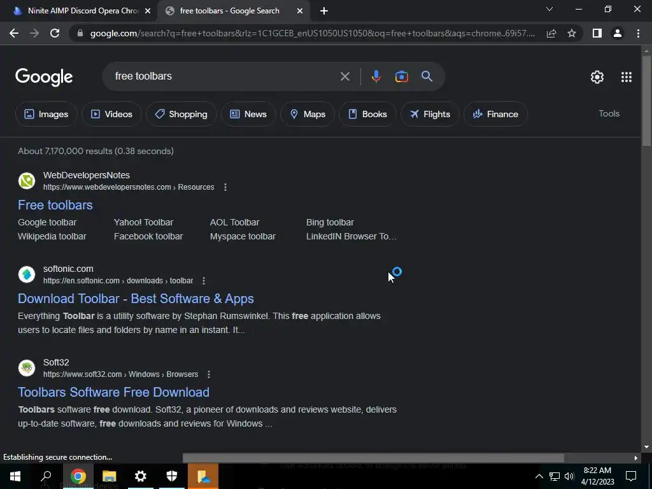Screen dimensions: 652x489
Task: Start voice search with microphone
Action: tap(376, 76)
